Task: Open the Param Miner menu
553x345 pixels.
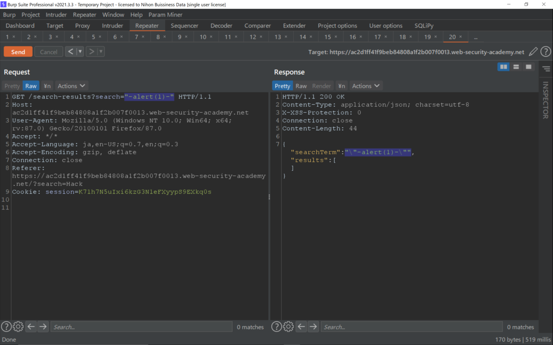Action: [x=165, y=15]
